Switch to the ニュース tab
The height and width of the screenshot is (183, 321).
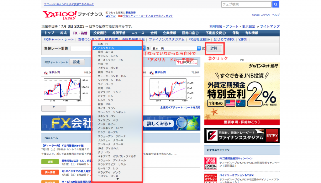pos(138,33)
